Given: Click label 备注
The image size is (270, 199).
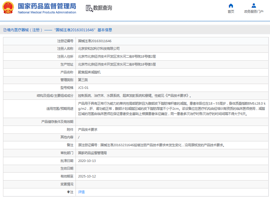Looking at the screenshot, I should 70,145.
